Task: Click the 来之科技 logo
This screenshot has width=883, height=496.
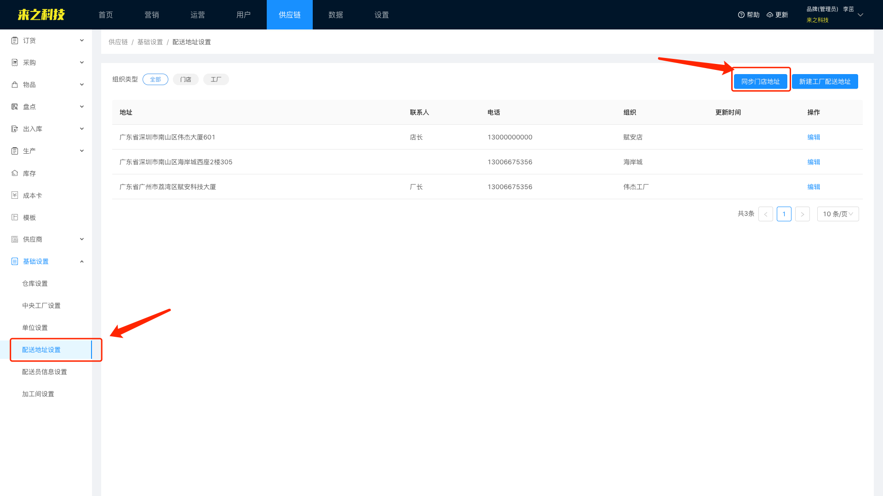Action: tap(41, 15)
